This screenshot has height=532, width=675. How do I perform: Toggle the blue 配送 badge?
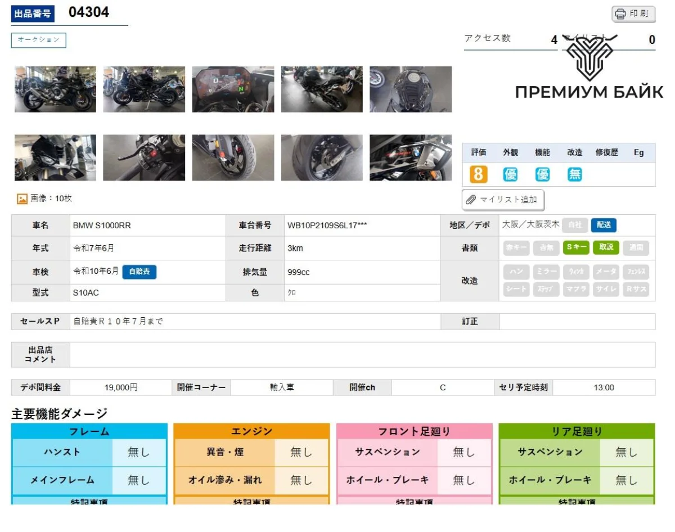point(604,225)
